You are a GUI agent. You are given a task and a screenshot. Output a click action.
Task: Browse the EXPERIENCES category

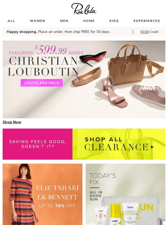pos(147,21)
